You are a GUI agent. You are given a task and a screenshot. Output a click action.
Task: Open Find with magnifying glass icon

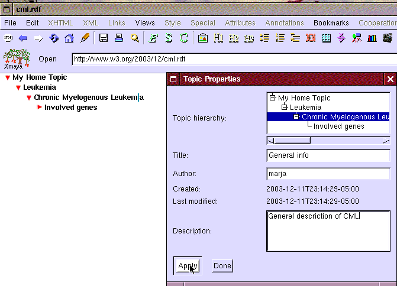[135, 38]
